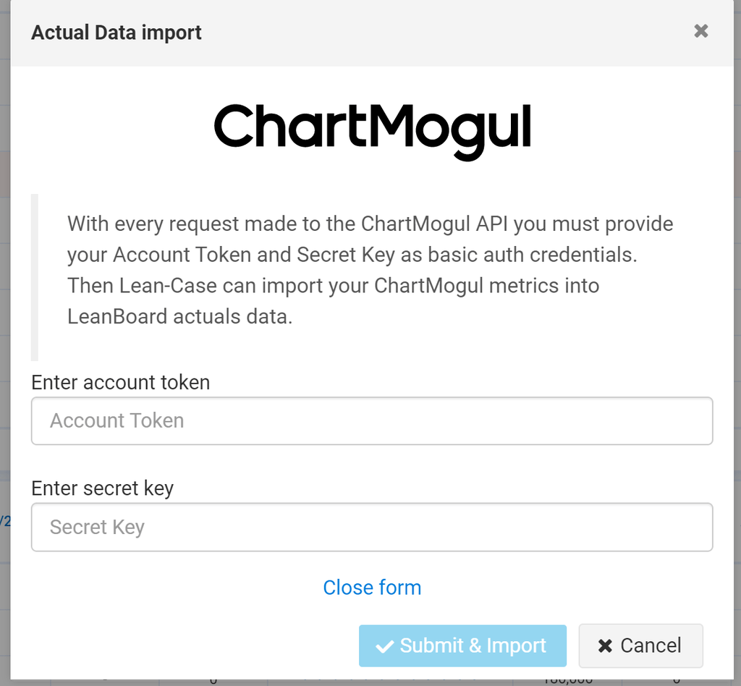Click 'Account Token' placeholder text

click(117, 420)
